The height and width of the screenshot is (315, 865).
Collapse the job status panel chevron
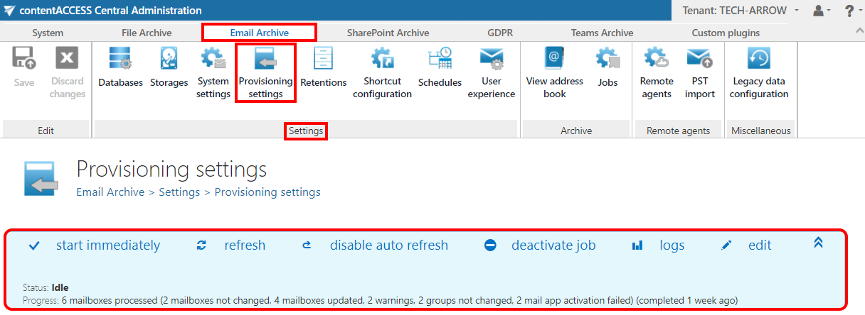pos(818,243)
